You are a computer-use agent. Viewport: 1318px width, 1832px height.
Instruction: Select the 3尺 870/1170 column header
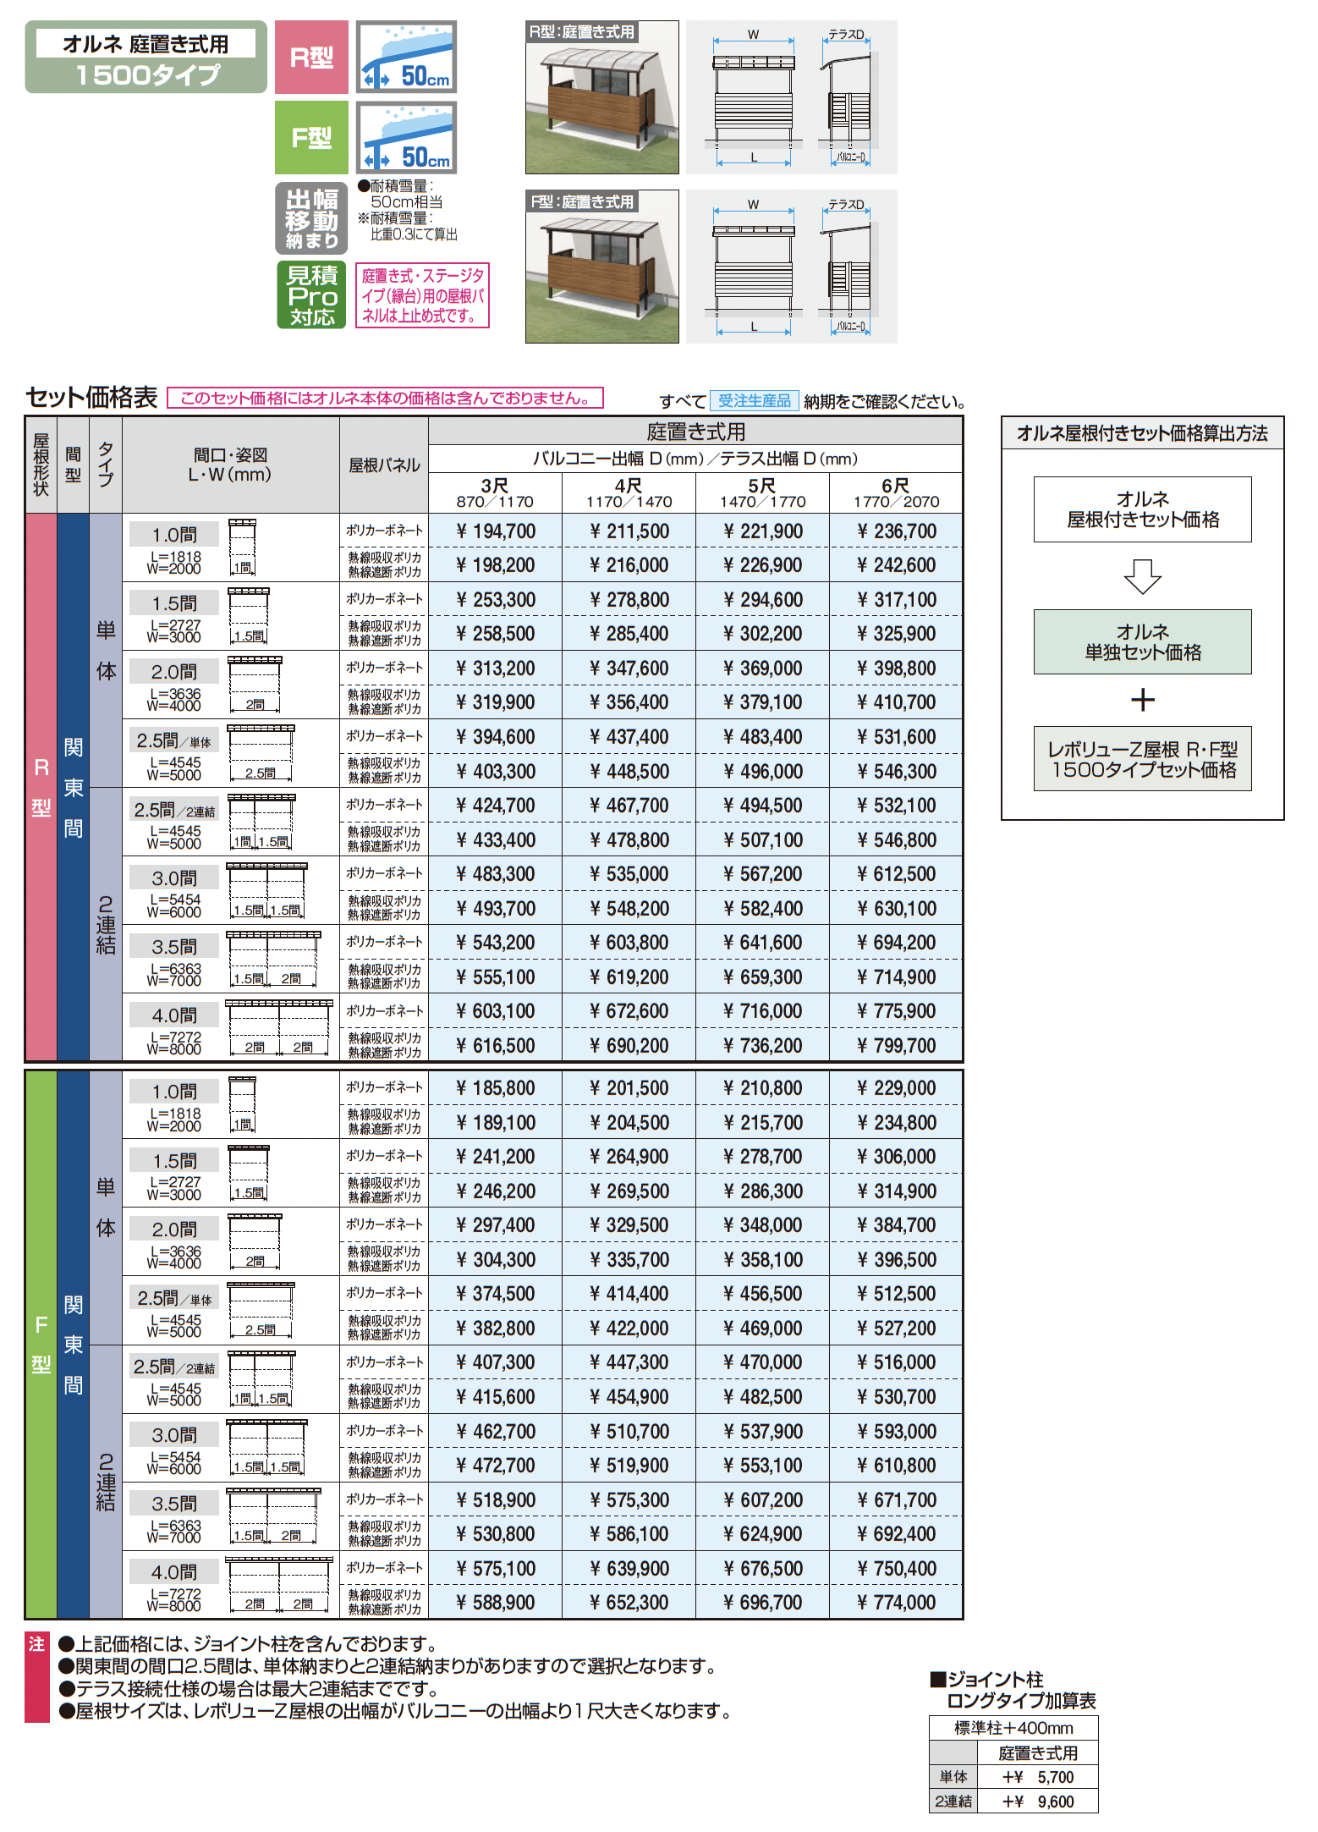click(x=495, y=492)
